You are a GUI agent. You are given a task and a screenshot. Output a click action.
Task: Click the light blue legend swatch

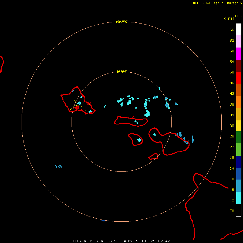(238, 186)
